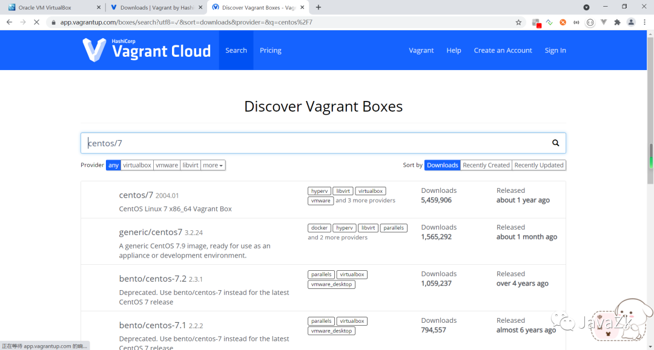The width and height of the screenshot is (654, 350).
Task: Select the 'any' provider filter
Action: (113, 165)
